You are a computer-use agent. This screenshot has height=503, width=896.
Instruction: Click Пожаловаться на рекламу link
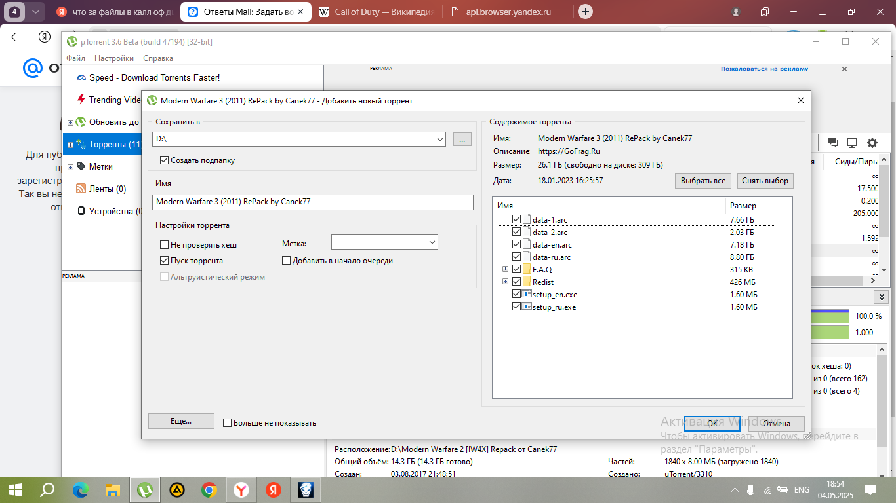pos(764,69)
